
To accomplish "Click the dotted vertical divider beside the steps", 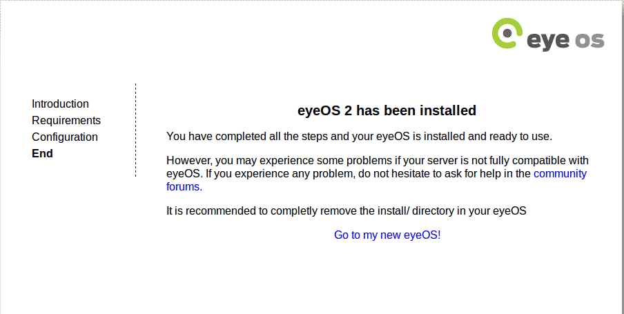I will (x=136, y=130).
